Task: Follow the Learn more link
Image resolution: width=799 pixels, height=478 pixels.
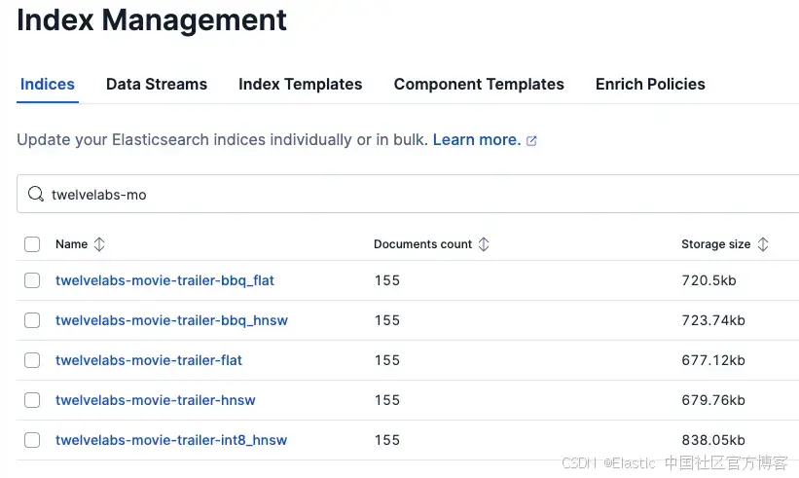Action: coord(477,139)
